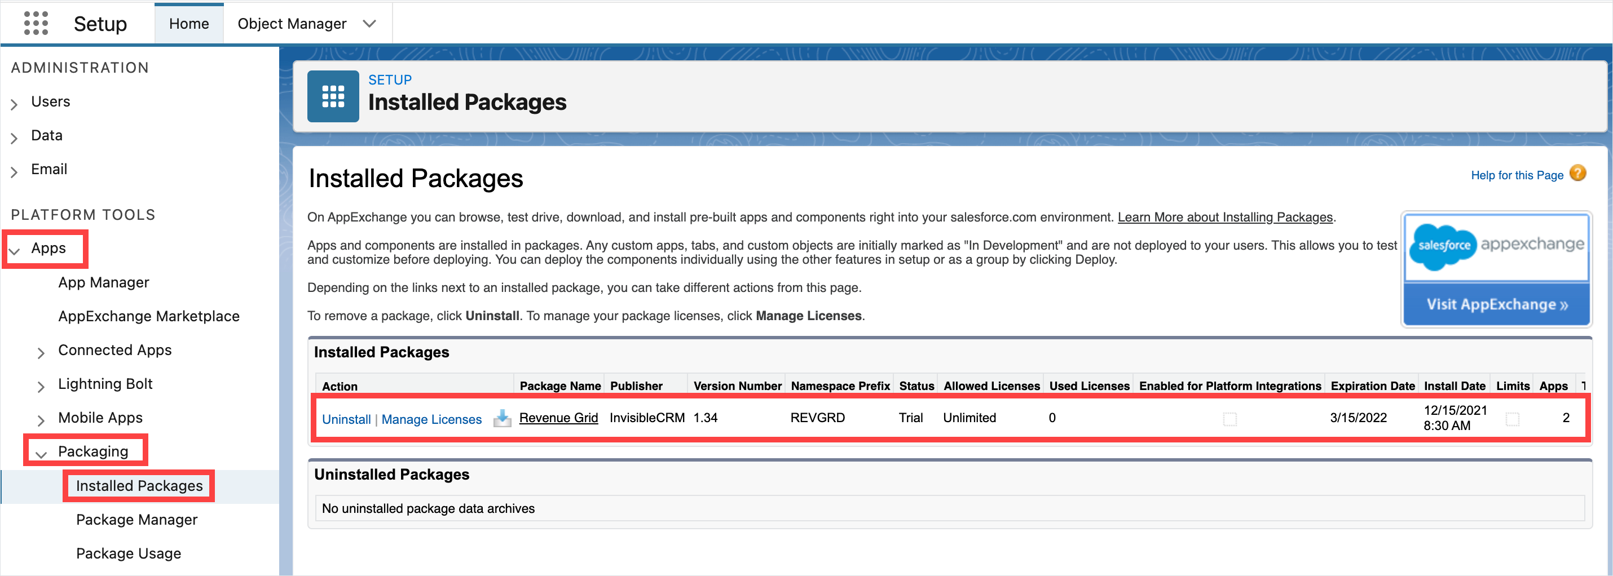Click the Package Name column header
The image size is (1613, 576).
click(x=560, y=386)
